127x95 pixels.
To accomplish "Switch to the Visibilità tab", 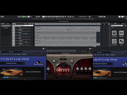I will click(8, 24).
